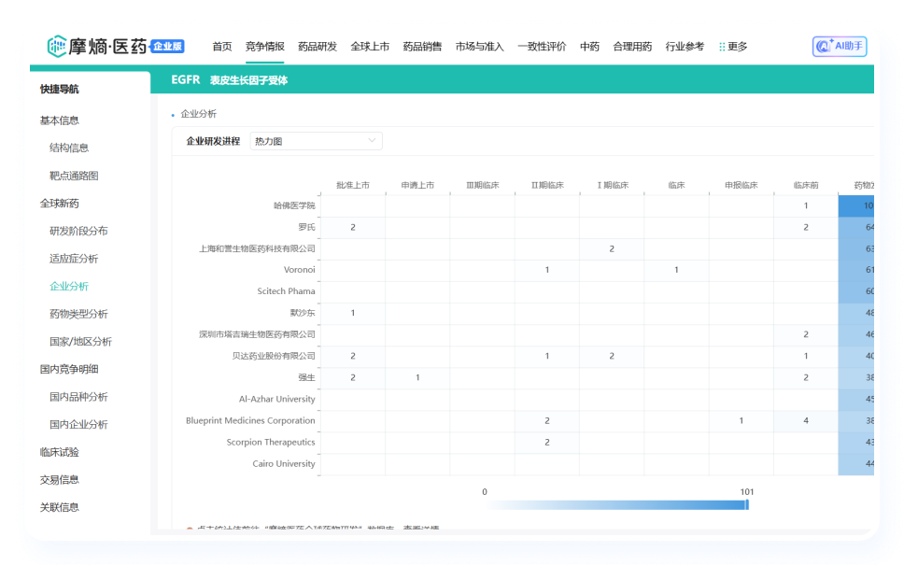Click the 罗氏 row label
This screenshot has height=565, width=904.
(x=306, y=227)
